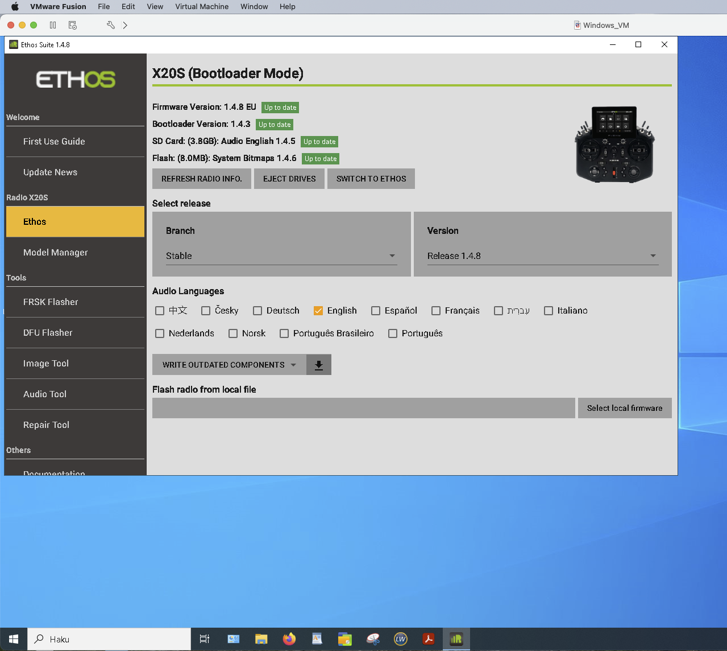Click the empty firmware file path field
This screenshot has height=651, width=727.
[363, 407]
